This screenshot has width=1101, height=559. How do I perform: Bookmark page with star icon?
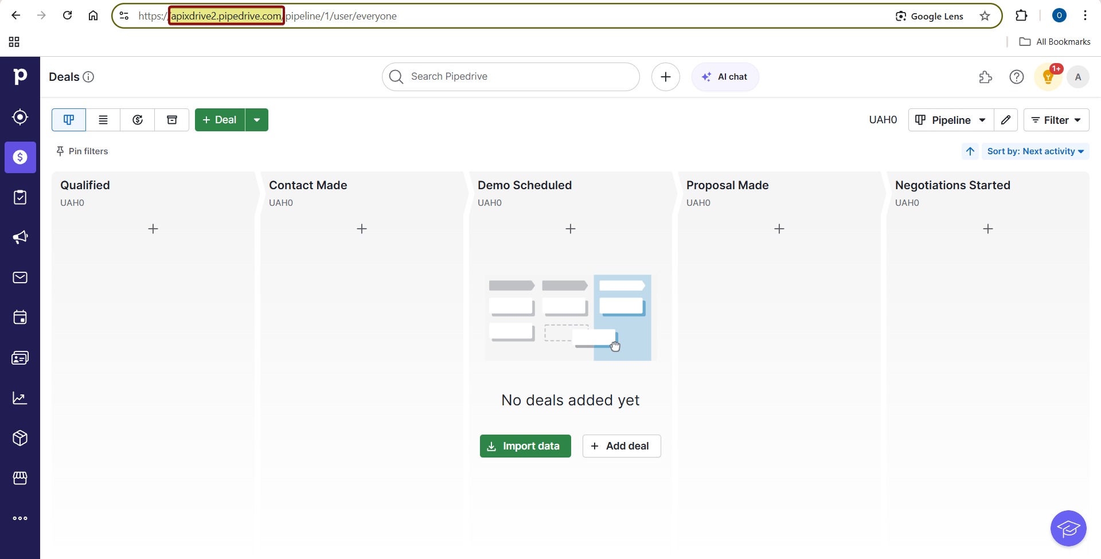(985, 16)
